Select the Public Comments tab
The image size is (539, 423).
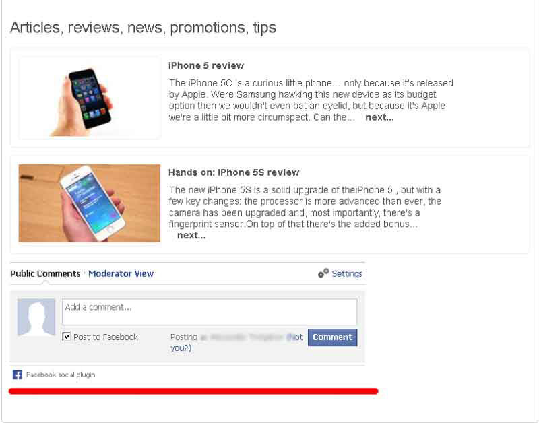click(45, 273)
